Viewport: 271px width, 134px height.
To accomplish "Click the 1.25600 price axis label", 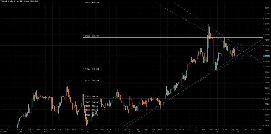I will click(266, 19).
